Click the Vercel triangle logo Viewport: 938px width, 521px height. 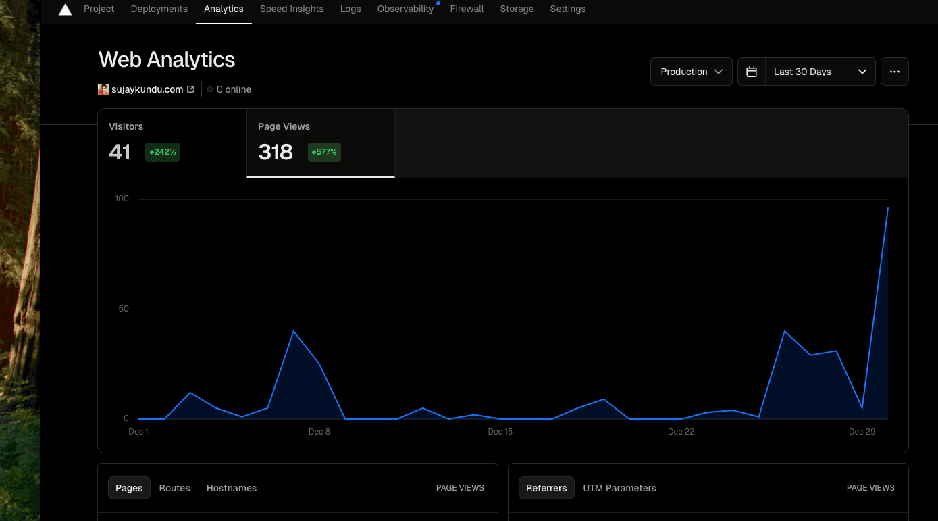pyautogui.click(x=64, y=9)
